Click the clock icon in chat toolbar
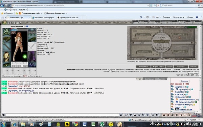This screenshot has height=127, width=203. pyautogui.click(x=153, y=115)
